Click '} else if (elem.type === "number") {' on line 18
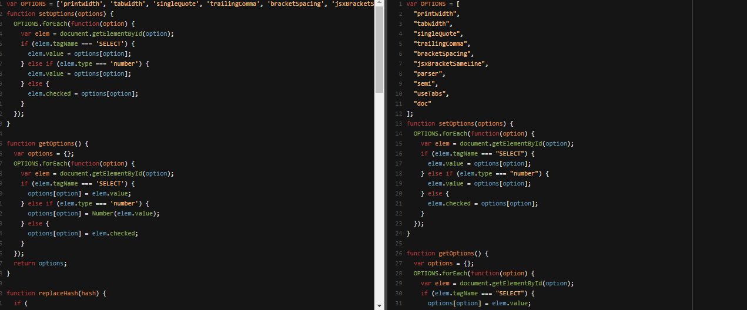 (485, 173)
